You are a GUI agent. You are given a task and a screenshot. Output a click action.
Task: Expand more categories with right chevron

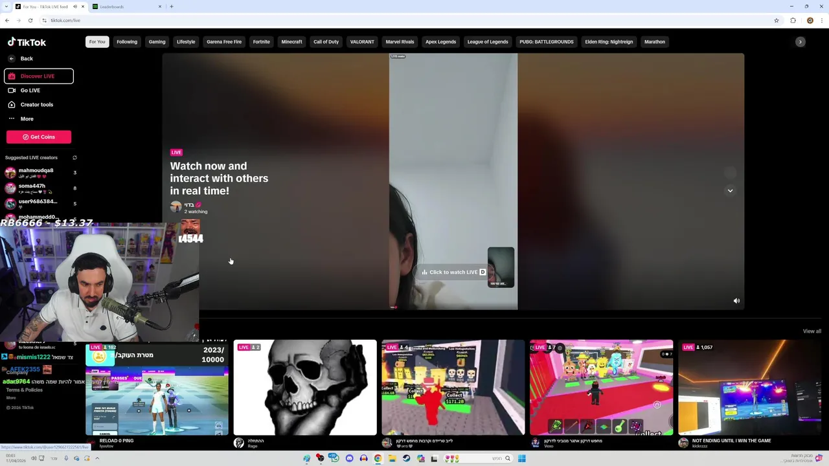coord(800,42)
